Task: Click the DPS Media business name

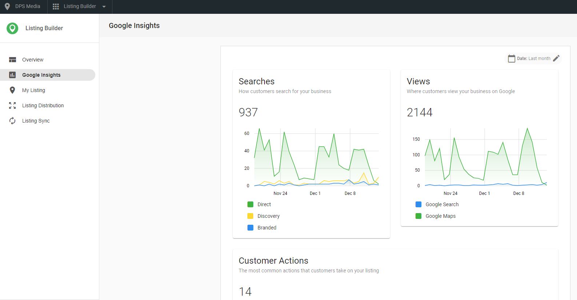Action: [28, 7]
